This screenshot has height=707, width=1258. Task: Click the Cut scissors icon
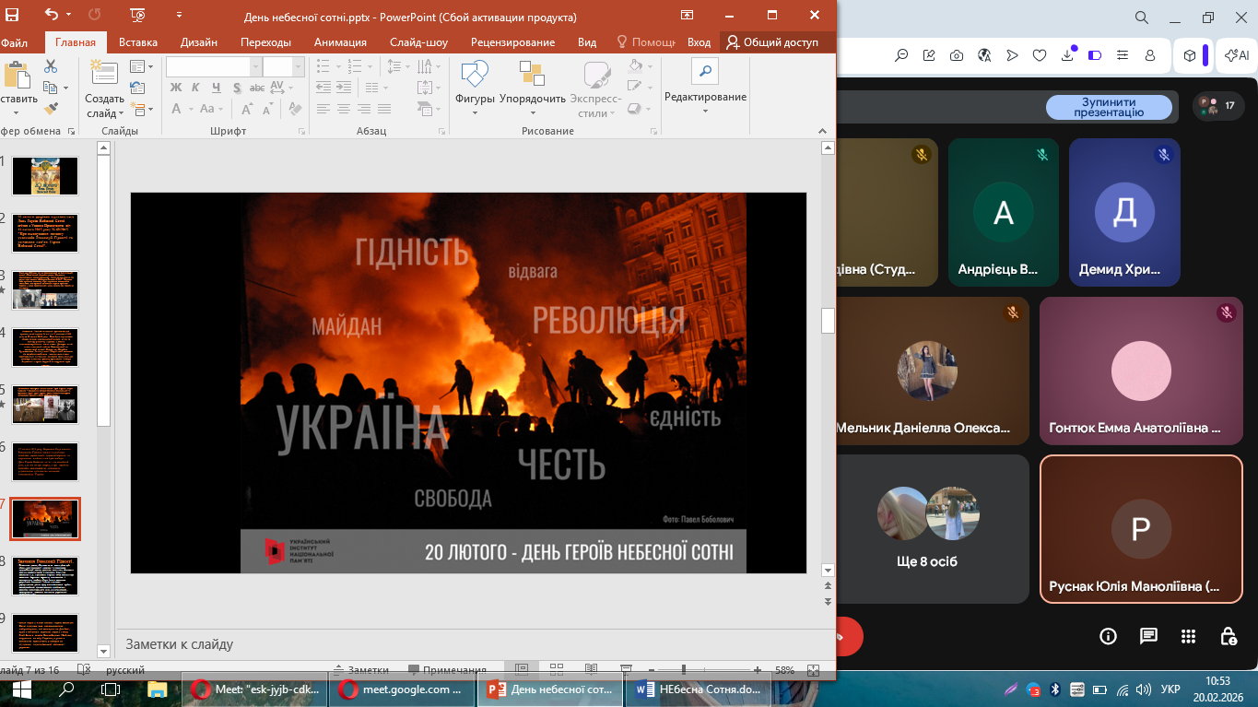(51, 66)
